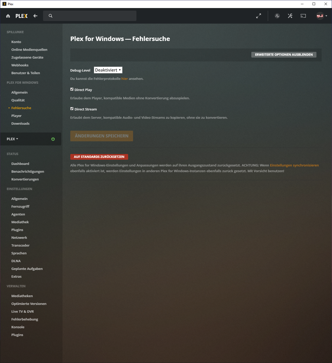Click Auf Standards Zurücksetzen button
The height and width of the screenshot is (363, 332).
pos(99,157)
